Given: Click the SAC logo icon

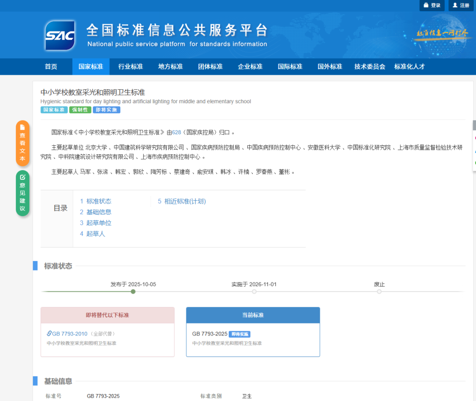Looking at the screenshot, I should pyautogui.click(x=60, y=35).
